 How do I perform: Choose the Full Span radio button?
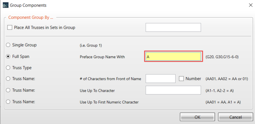(x=8, y=57)
